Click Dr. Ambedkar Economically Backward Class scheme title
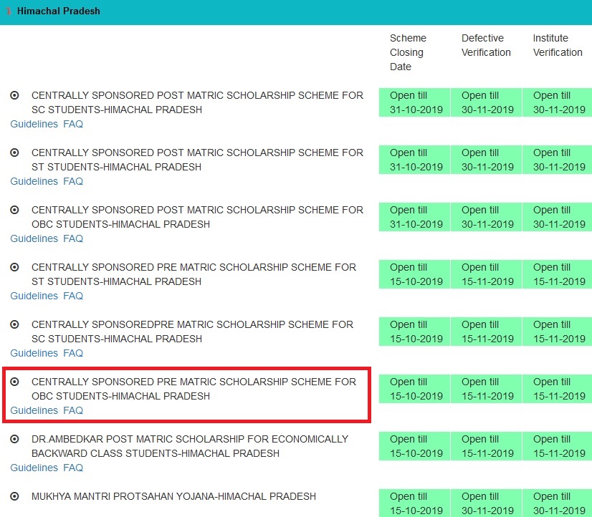The image size is (592, 517). 190,447
